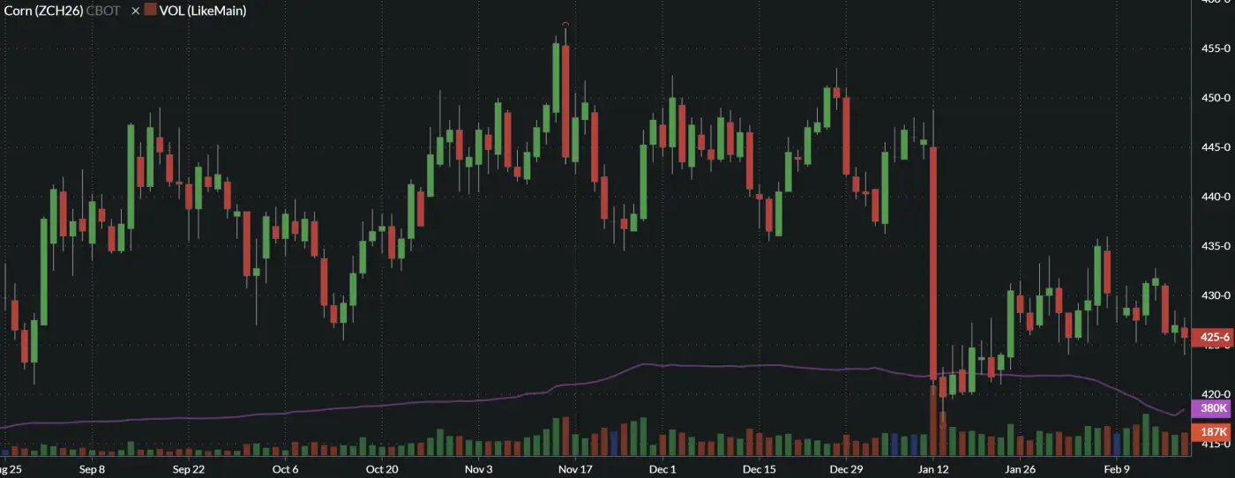The width and height of the screenshot is (1235, 478).
Task: Click the Dec 1 date label
Action: point(662,469)
